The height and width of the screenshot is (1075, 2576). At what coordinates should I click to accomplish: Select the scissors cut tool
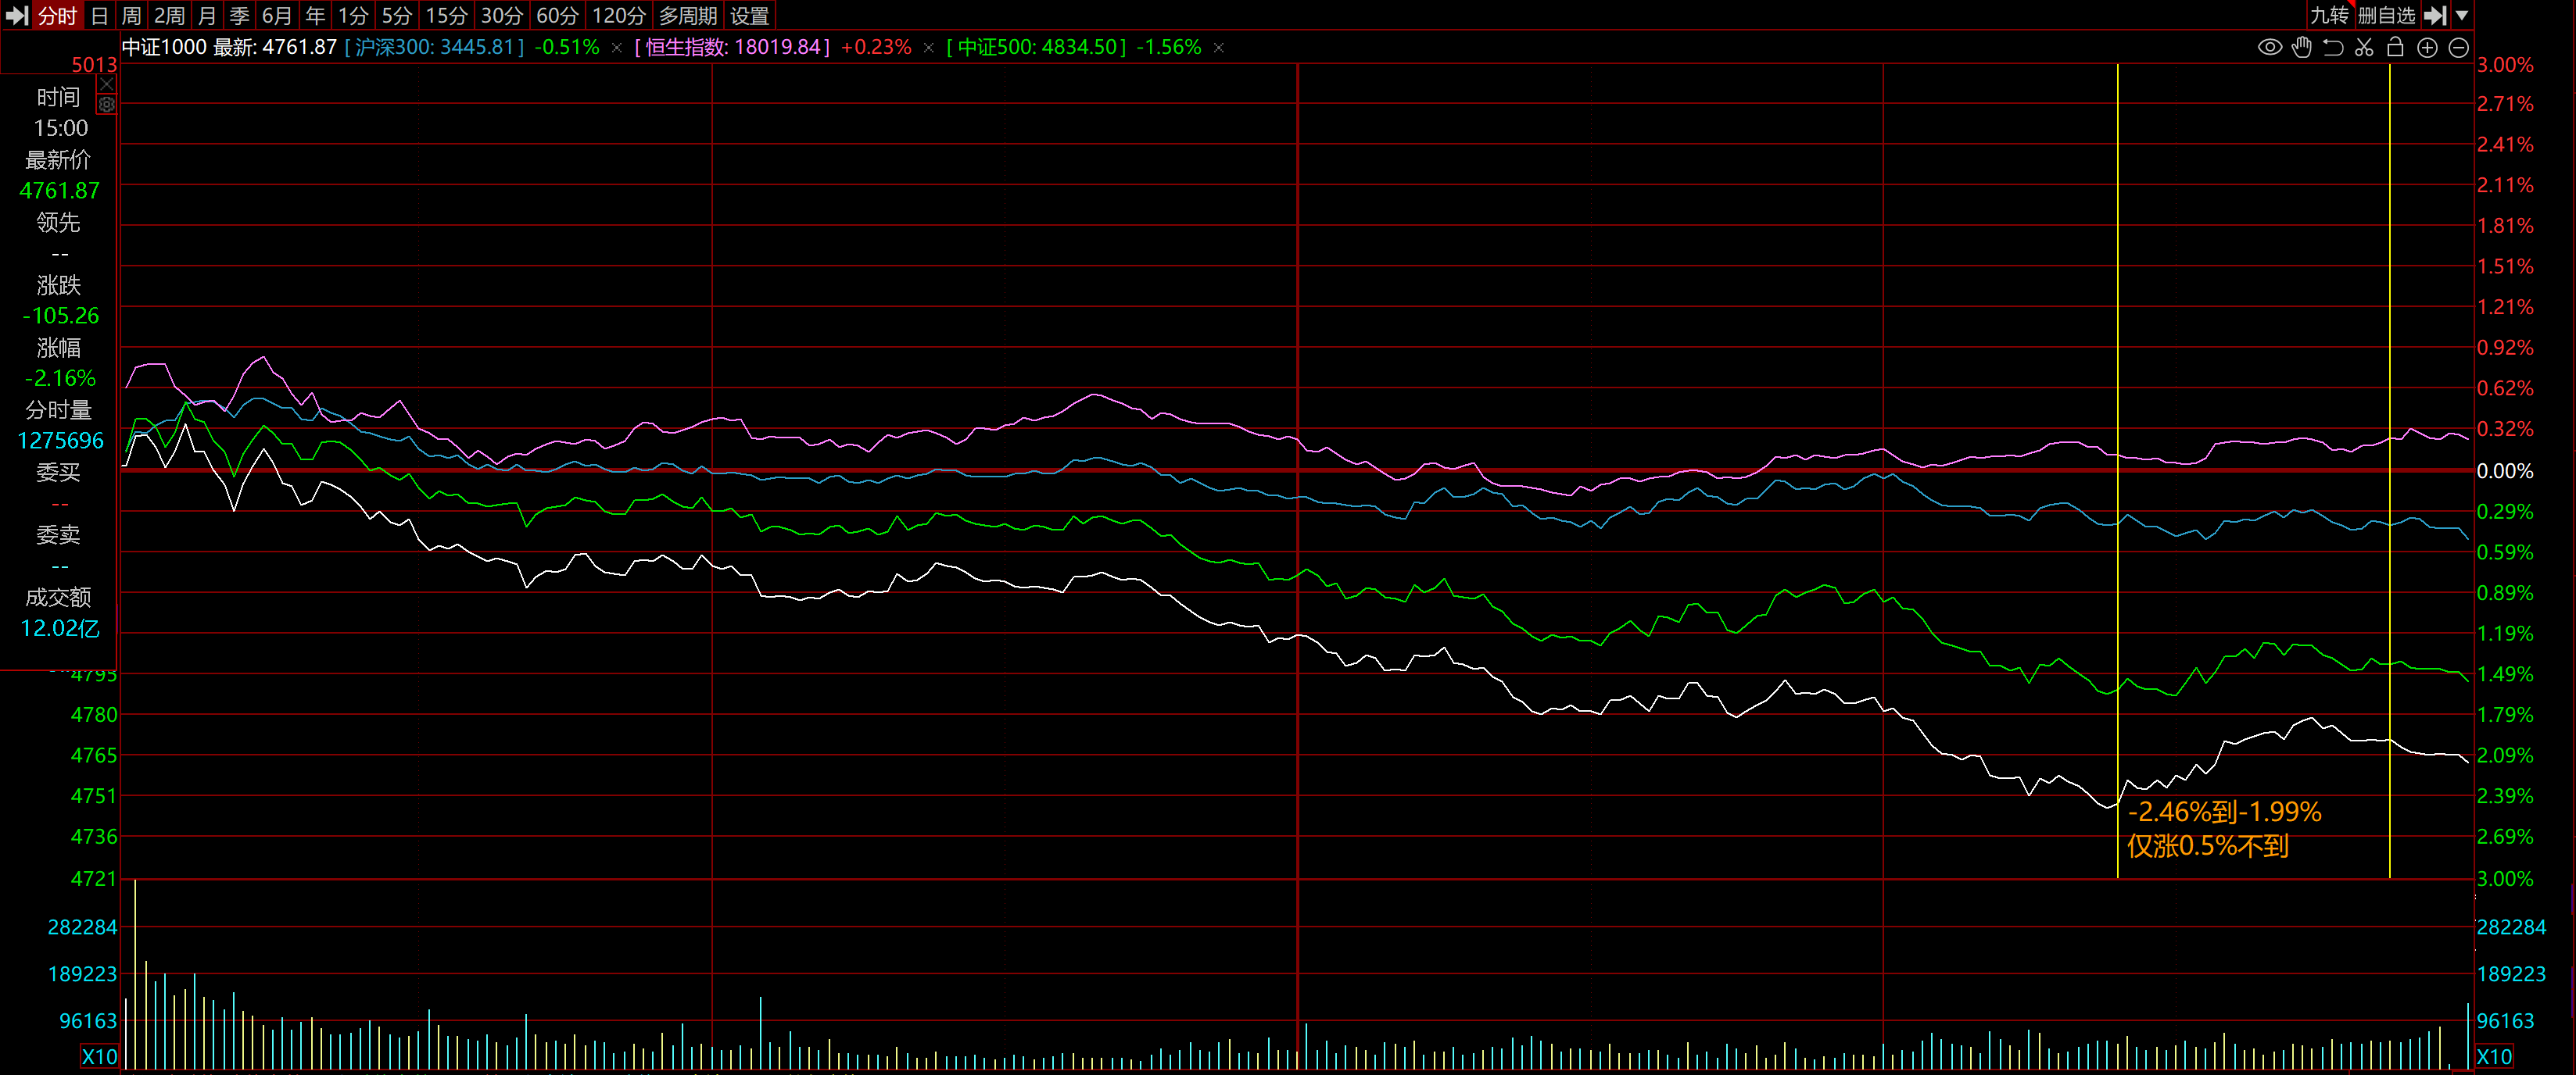click(2364, 47)
